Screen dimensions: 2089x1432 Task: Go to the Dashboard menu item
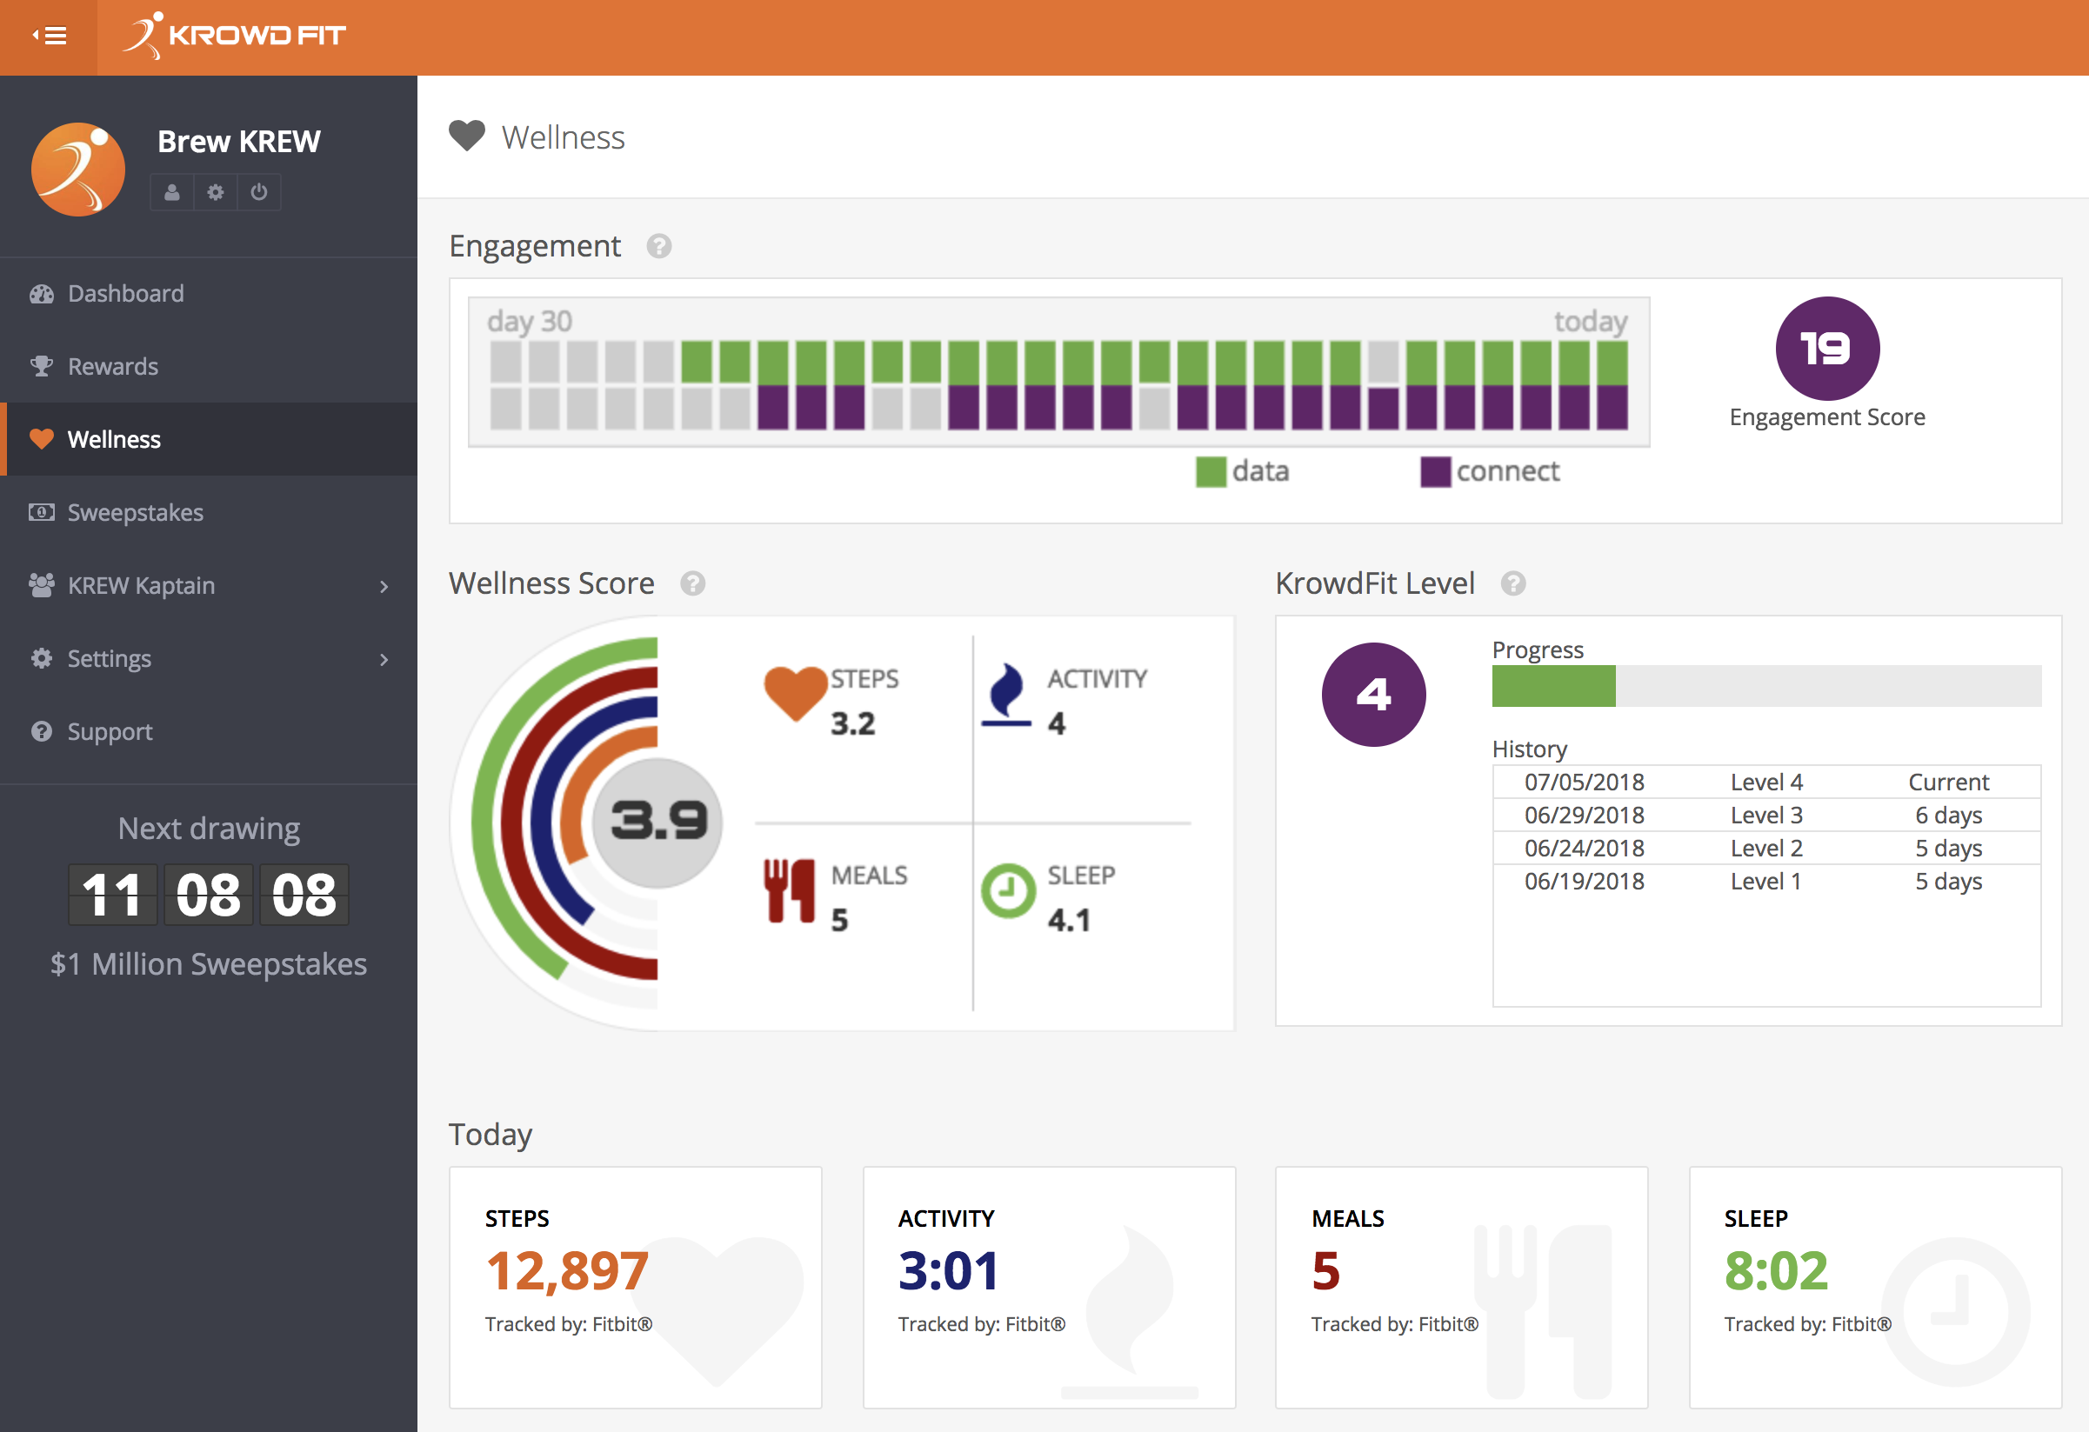(126, 294)
